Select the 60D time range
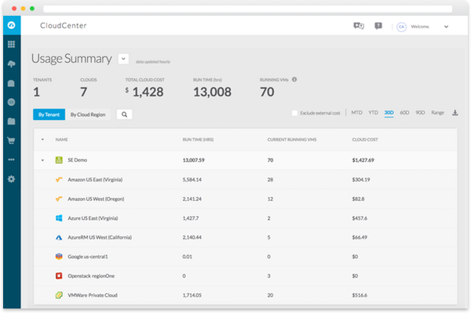This screenshot has height=314, width=471. pyautogui.click(x=404, y=113)
